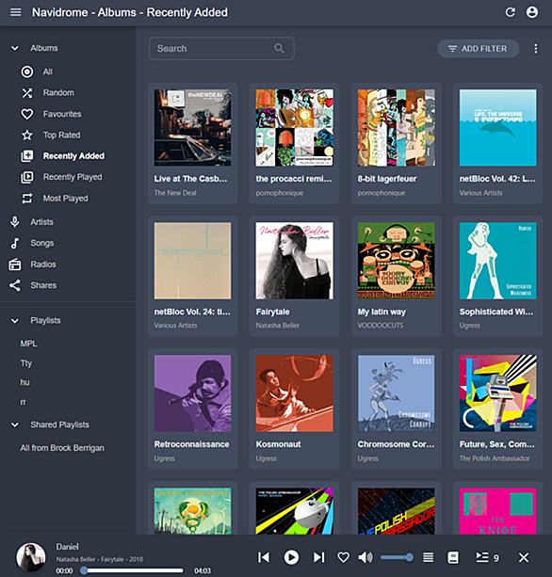Go to Songs section
Screen dimensions: 552x577
(42, 243)
